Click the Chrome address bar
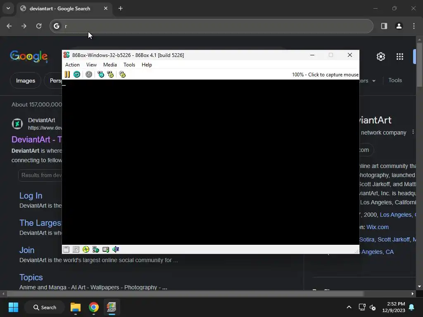This screenshot has height=317, width=423. (211, 26)
